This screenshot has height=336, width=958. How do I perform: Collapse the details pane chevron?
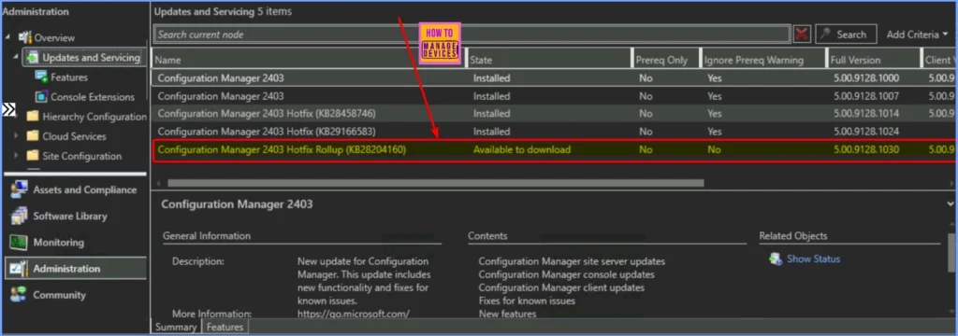coord(951,203)
